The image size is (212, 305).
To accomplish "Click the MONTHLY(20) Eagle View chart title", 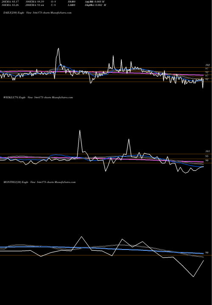I will [39, 182].
